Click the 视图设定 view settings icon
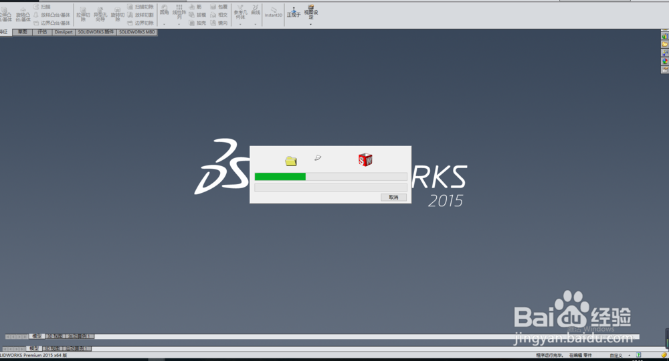 (311, 12)
